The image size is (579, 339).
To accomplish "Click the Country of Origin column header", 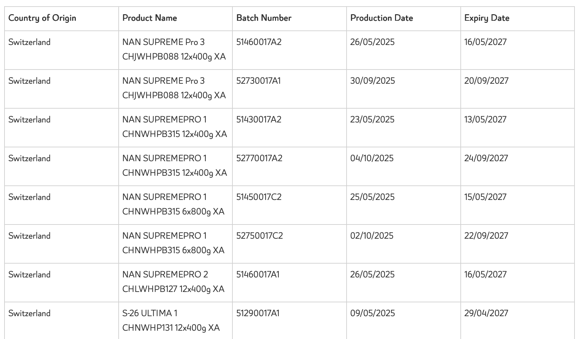I will [42, 18].
